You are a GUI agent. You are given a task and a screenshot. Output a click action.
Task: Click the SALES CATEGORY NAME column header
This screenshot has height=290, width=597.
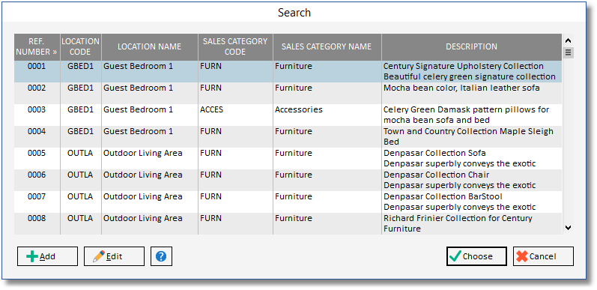pos(327,46)
